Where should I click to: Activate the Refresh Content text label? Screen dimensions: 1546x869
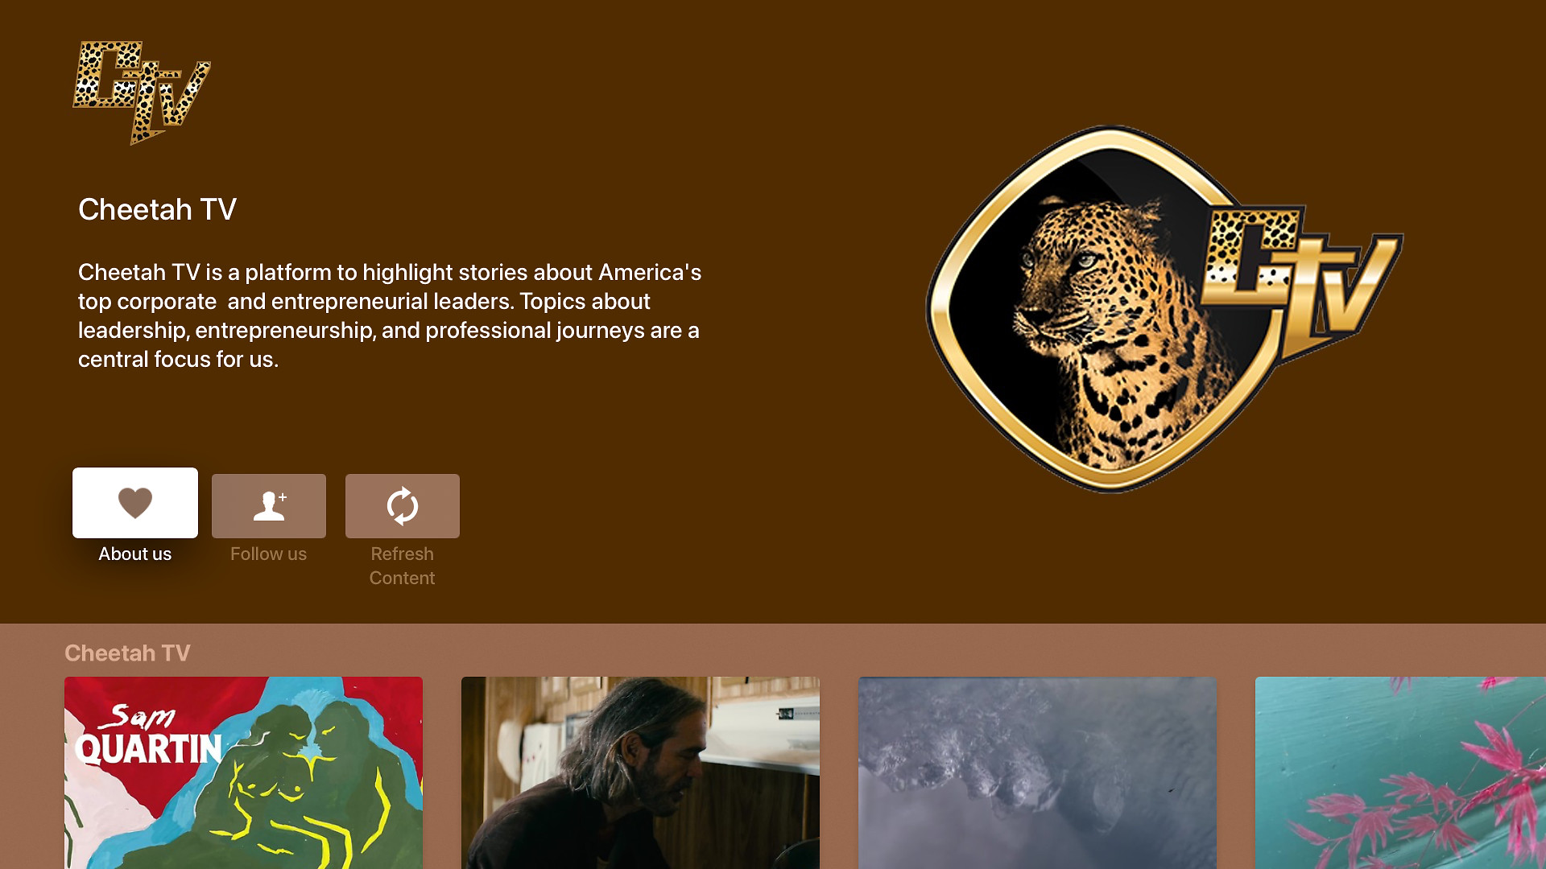point(403,566)
